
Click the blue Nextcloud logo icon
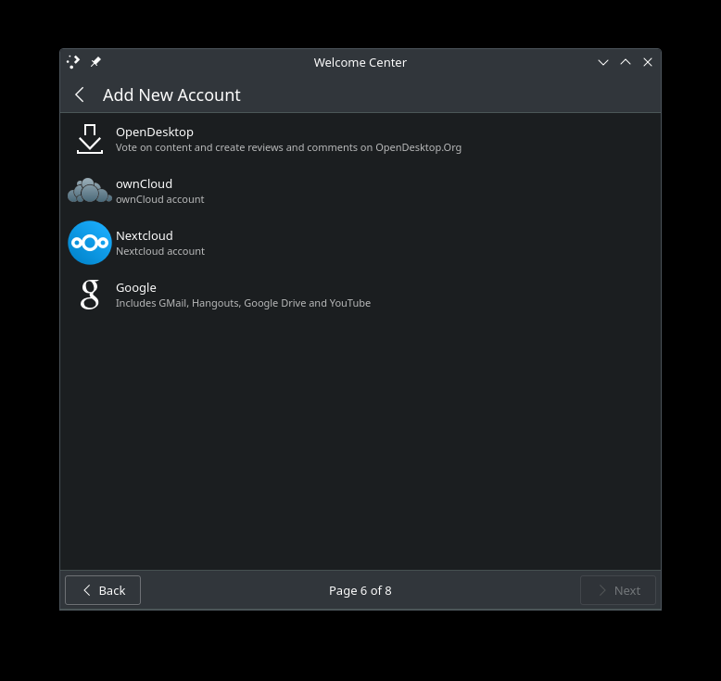tap(90, 243)
